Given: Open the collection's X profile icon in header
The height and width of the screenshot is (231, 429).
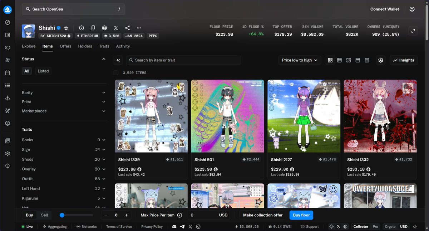Looking at the screenshot, I should pos(116,28).
